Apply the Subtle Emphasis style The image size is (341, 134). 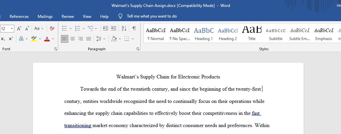[300, 34]
